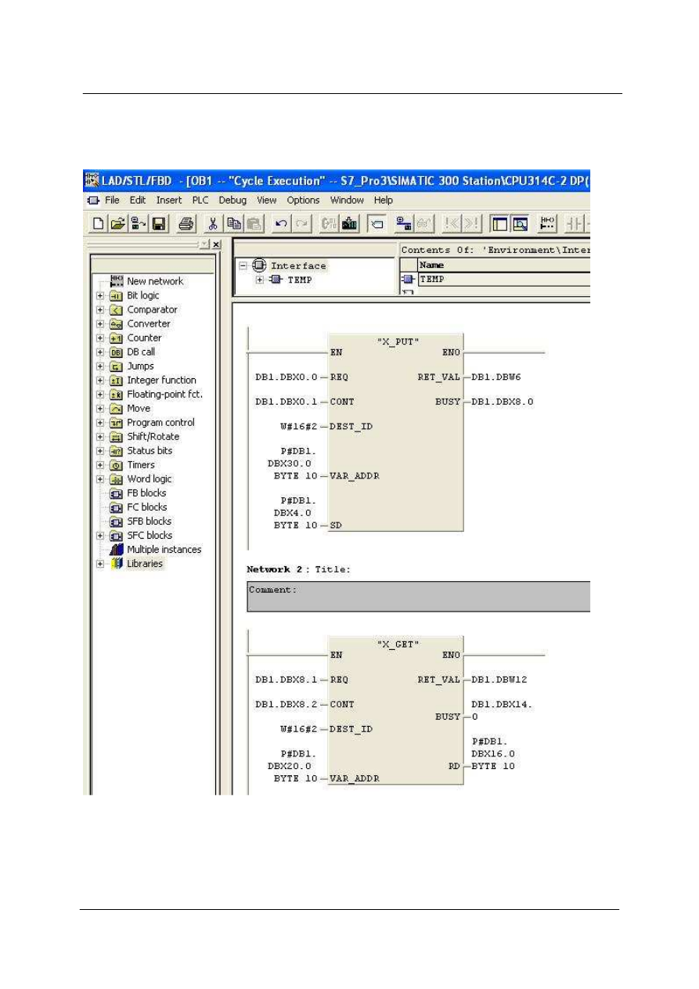Click the Copy toolbar icon
The width and height of the screenshot is (699, 989).
[233, 224]
